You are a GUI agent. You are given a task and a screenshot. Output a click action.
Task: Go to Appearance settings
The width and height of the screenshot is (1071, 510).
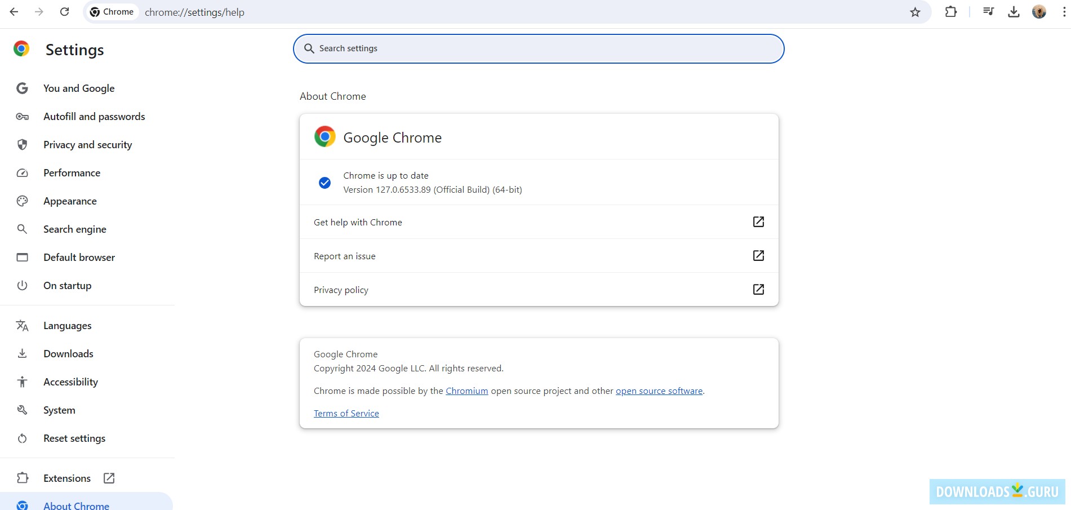[x=70, y=201]
